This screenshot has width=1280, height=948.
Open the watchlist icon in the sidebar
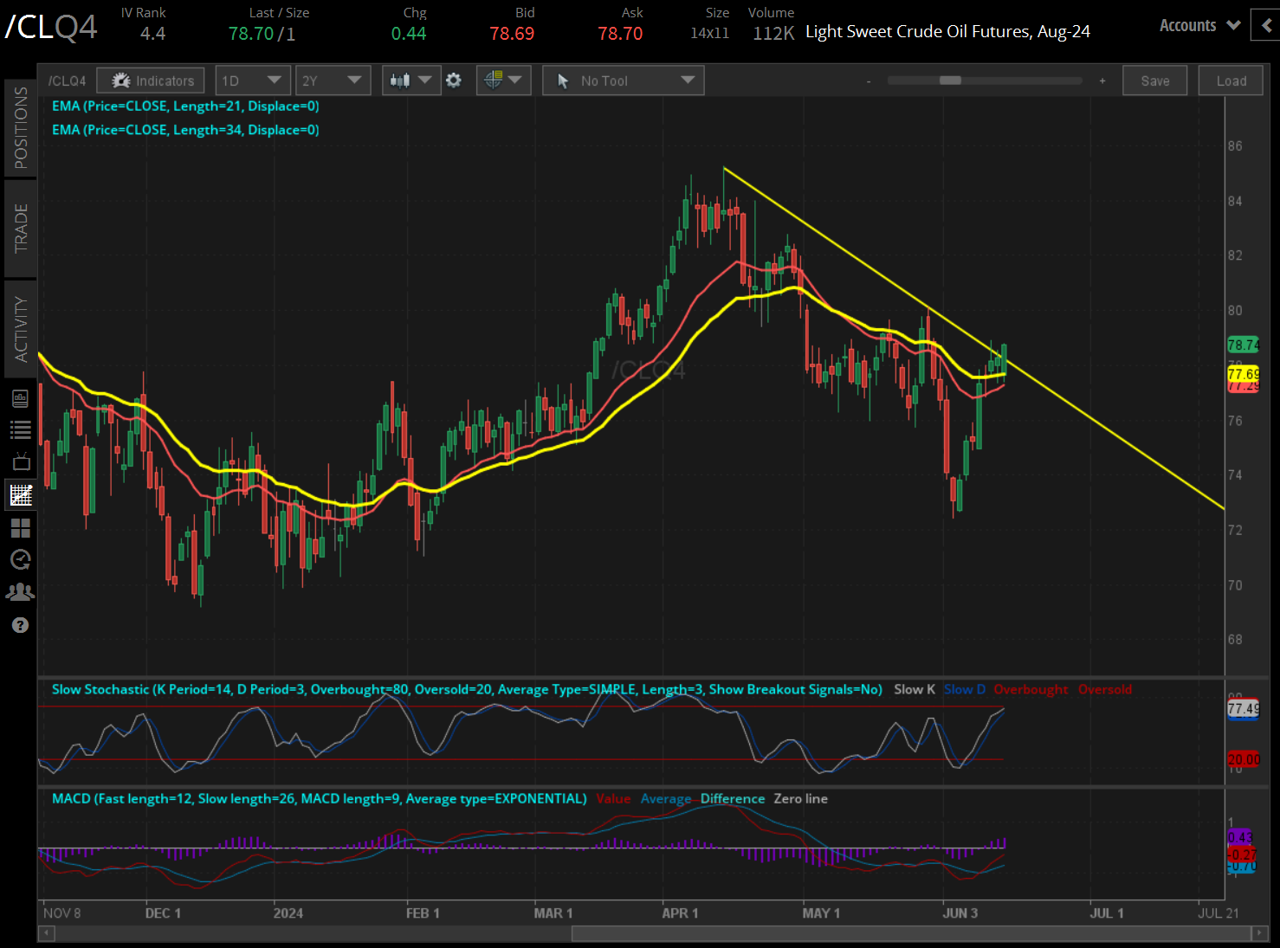click(21, 429)
